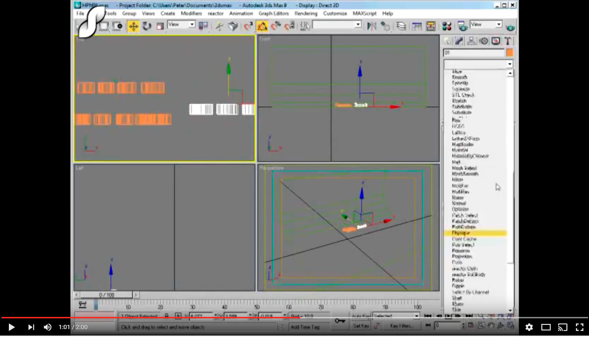
Task: Click the orange object color swatch
Action: (x=510, y=53)
